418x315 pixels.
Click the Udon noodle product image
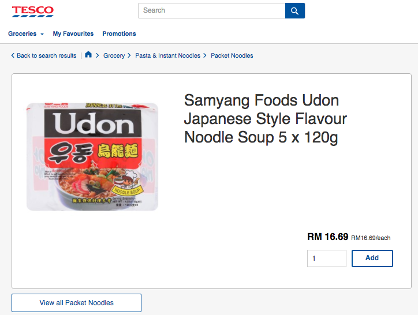[x=92, y=156]
